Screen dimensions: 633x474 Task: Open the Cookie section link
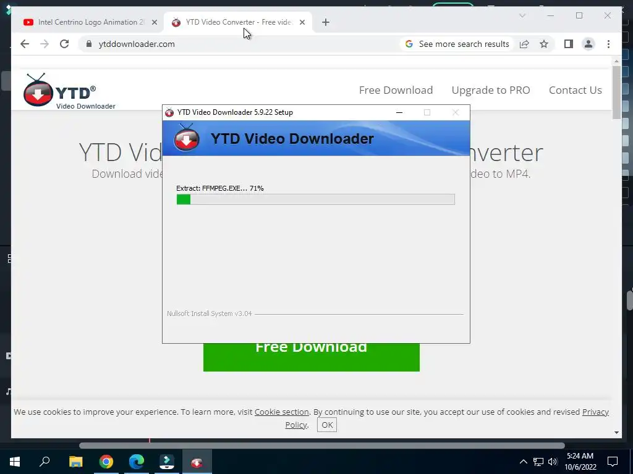(281, 412)
